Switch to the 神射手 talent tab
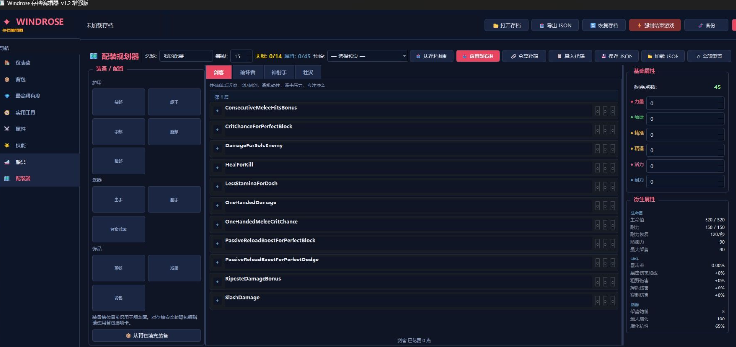 coord(279,72)
